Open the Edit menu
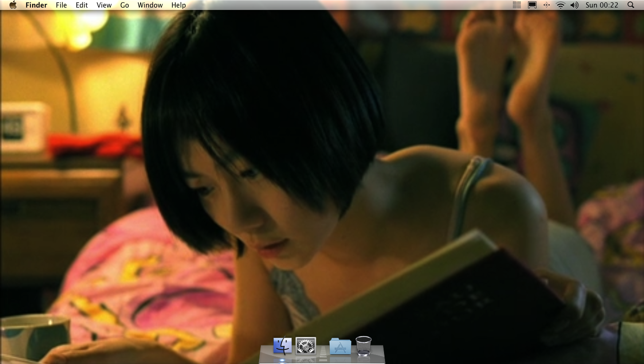Viewport: 644px width, 364px height. [82, 5]
